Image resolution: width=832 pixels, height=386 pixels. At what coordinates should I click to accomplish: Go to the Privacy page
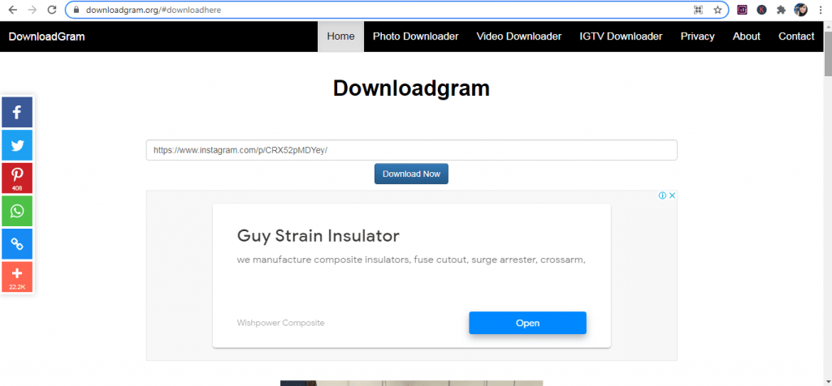[x=697, y=36]
